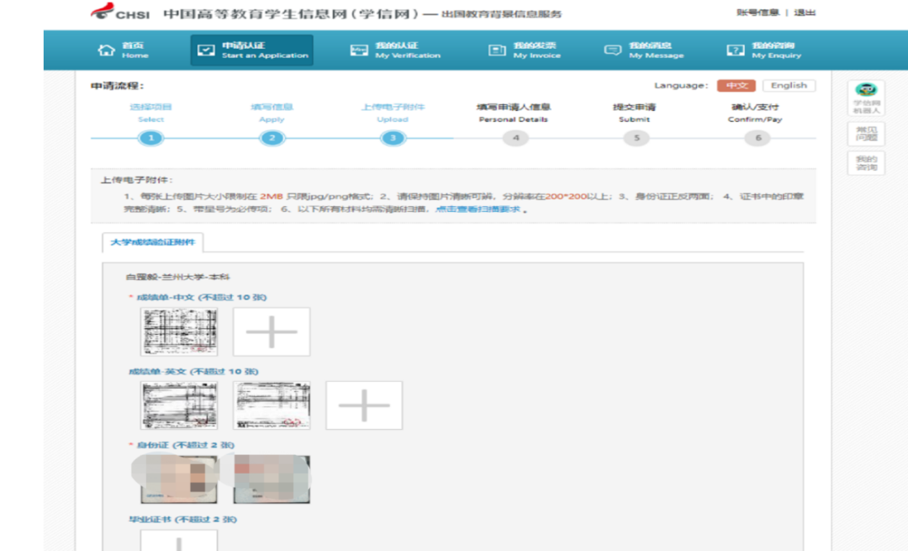
Task: Click the My Invoice icon
Action: 497,50
